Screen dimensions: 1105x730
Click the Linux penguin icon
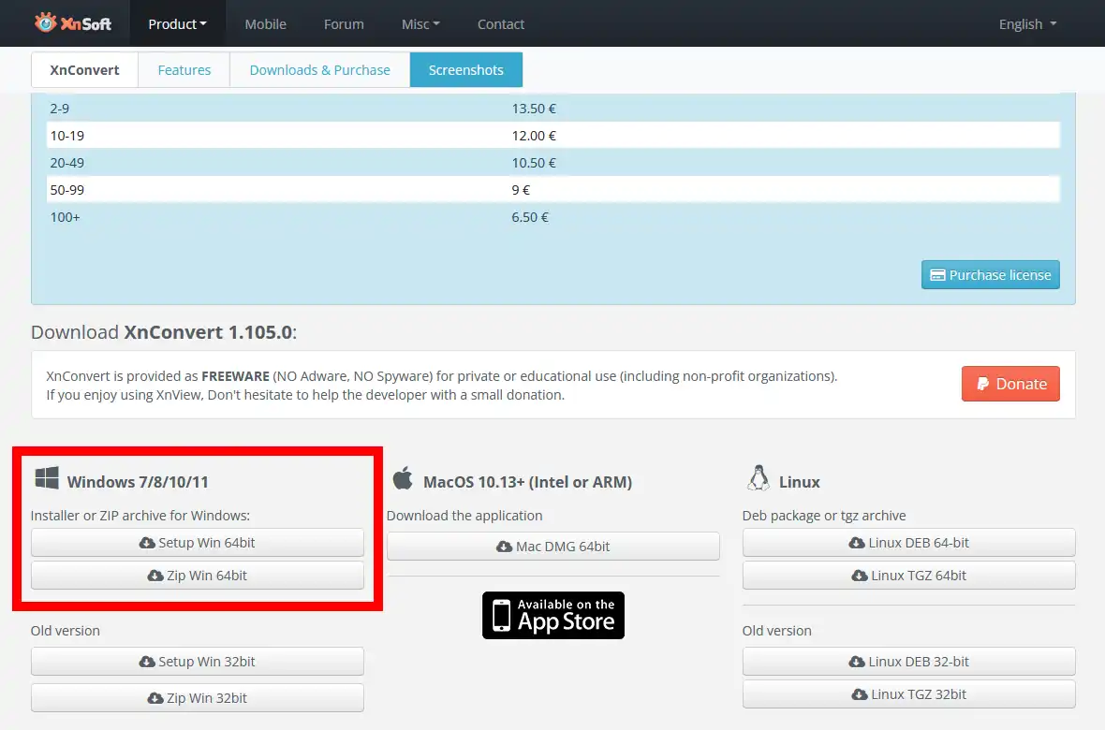tap(759, 478)
